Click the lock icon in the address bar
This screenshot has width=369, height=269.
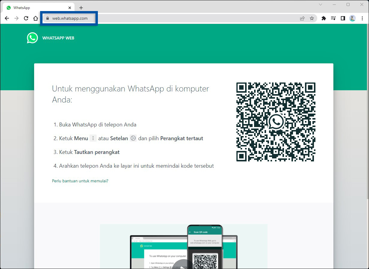point(47,18)
